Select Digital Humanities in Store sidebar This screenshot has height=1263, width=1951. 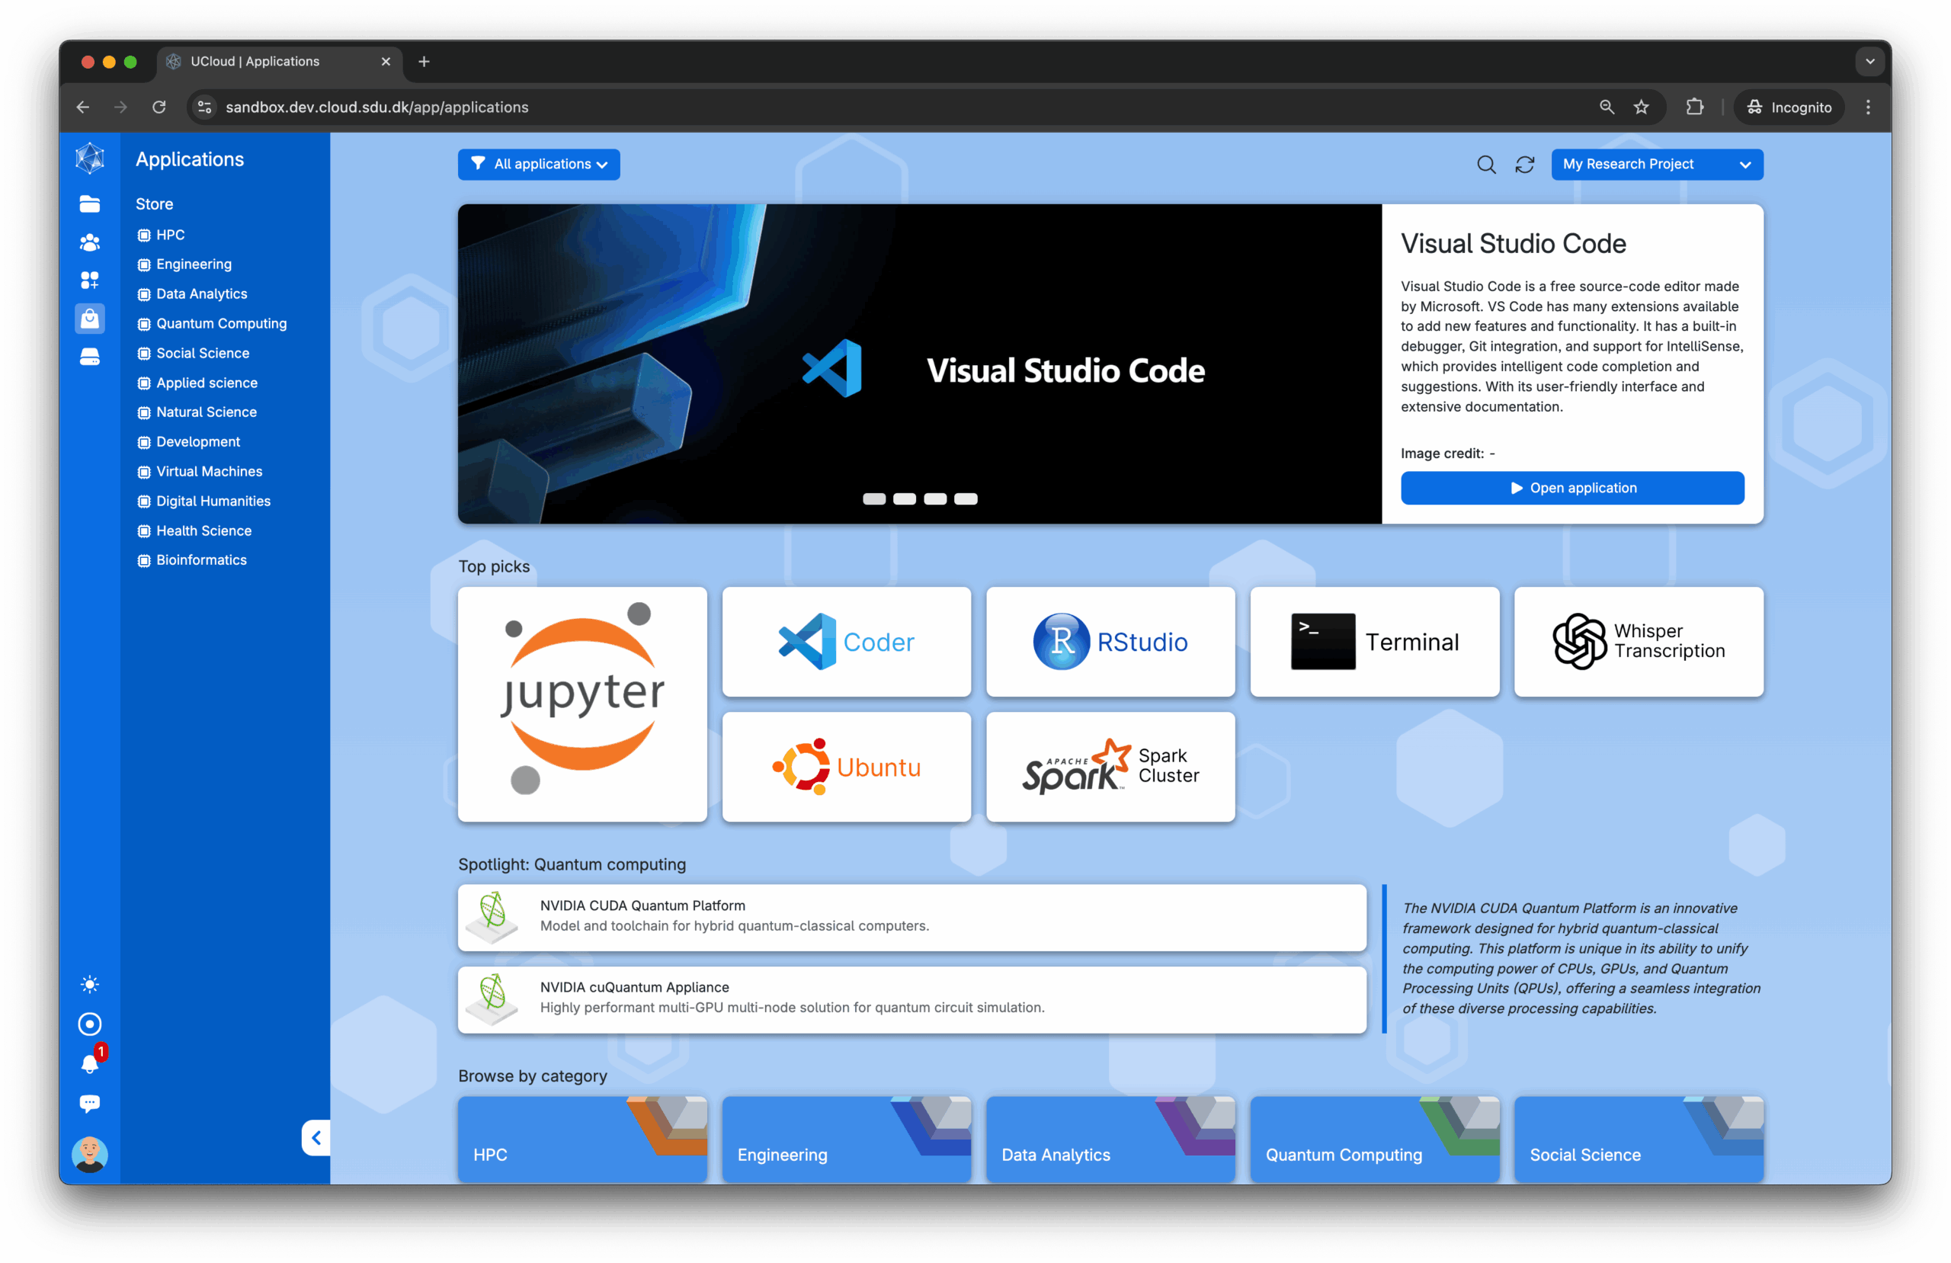[204, 500]
